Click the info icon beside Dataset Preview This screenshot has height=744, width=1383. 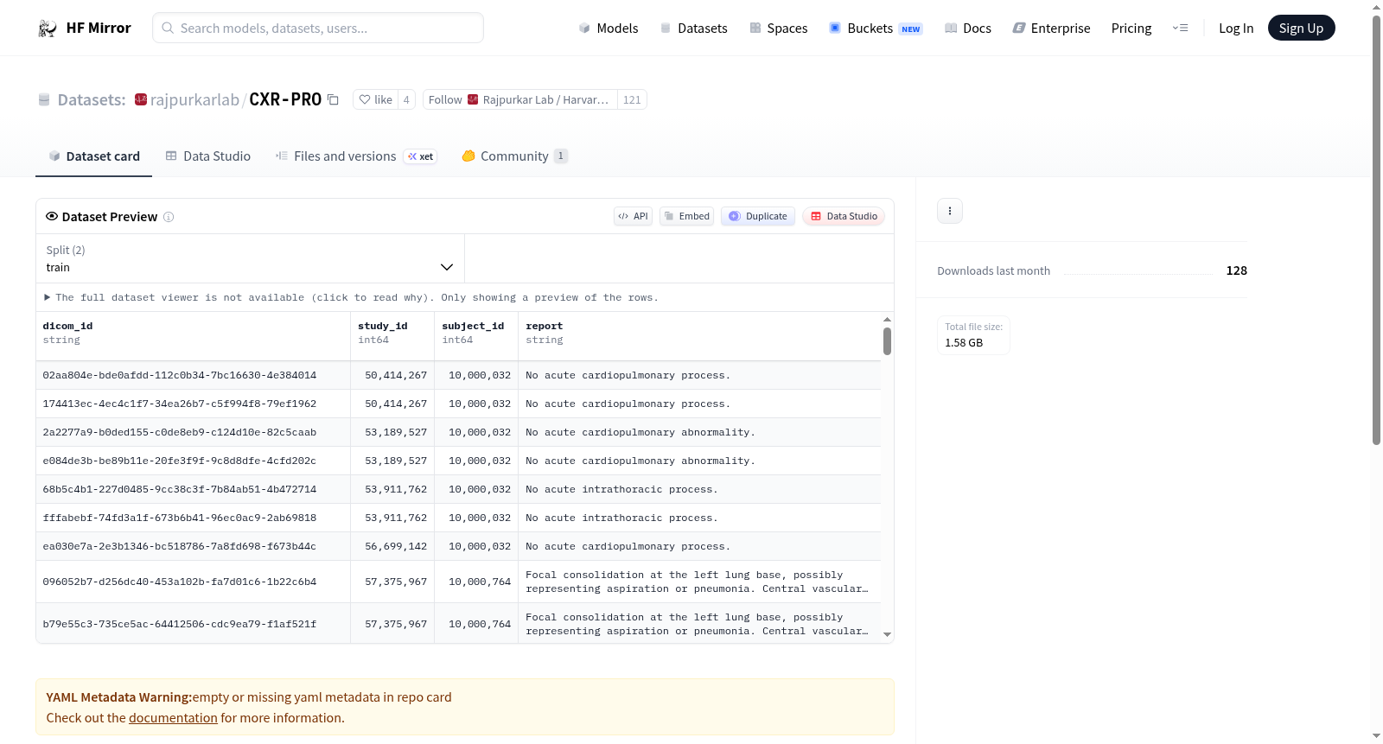(x=169, y=217)
